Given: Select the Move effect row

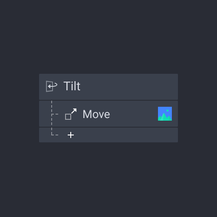Looking at the screenshot, I should [108, 114].
